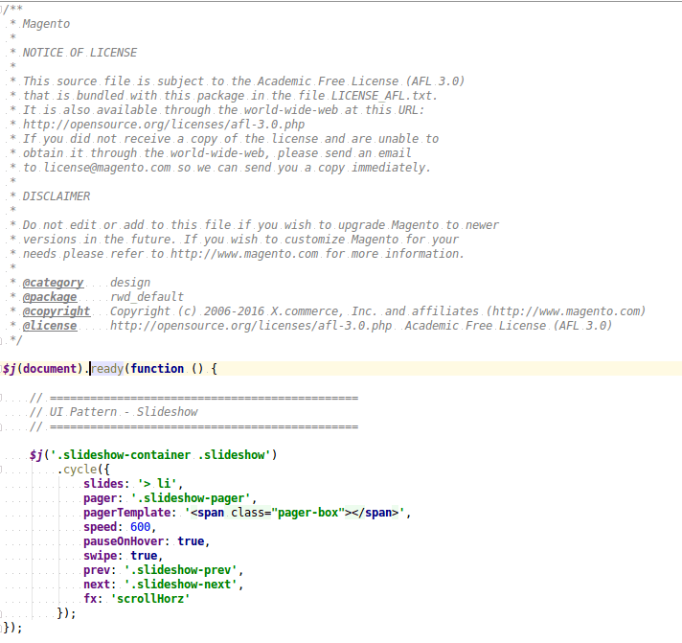Click the "Magento" comment title line
The height and width of the screenshot is (643, 682).
point(46,24)
